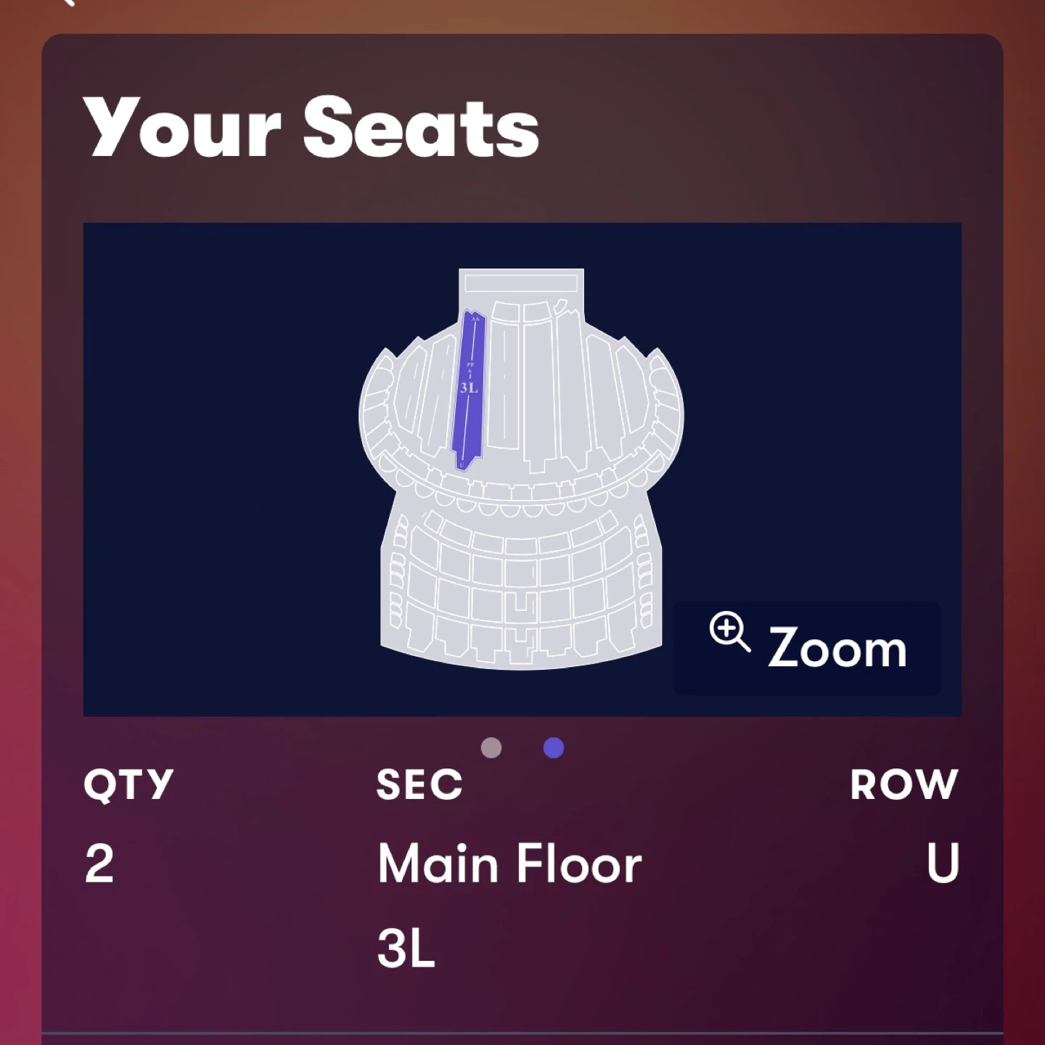Viewport: 1045px width, 1045px height.
Task: Click the SEC column label
Action: (419, 784)
